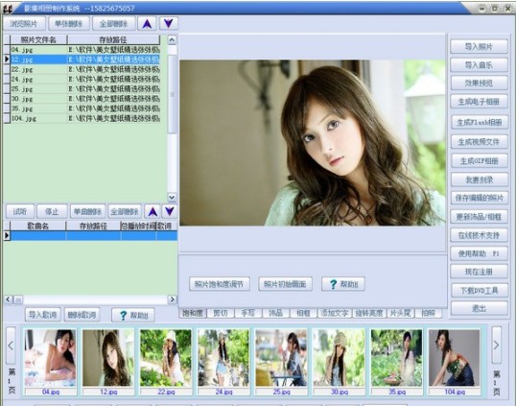Click photo list scrollbar down arrow
The width and height of the screenshot is (516, 406).
click(x=172, y=197)
